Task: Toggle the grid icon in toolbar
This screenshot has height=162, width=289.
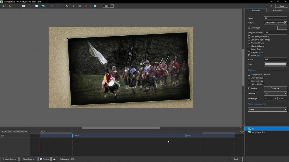Action: click(x=95, y=6)
